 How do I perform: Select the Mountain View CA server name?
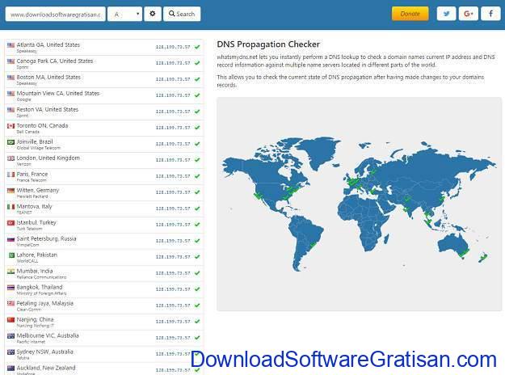click(x=58, y=93)
